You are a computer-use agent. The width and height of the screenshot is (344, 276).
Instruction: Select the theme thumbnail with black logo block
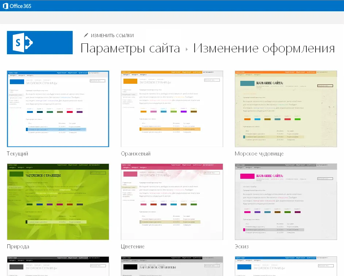click(172, 266)
